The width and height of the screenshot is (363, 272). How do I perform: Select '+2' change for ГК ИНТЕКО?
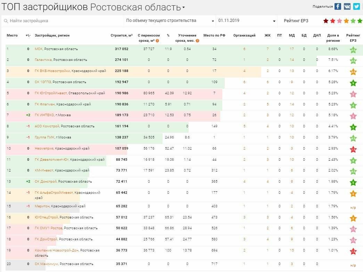click(x=28, y=115)
